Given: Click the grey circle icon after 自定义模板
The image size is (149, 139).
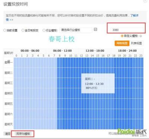Looking at the screenshot, I should [141, 36].
